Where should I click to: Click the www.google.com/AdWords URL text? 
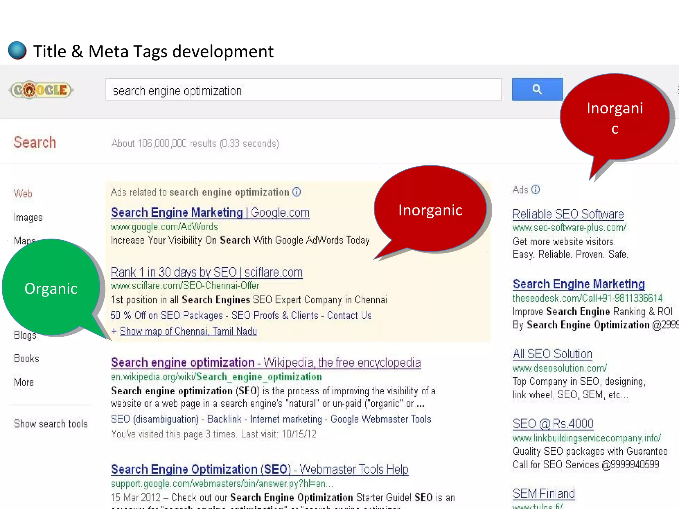pyautogui.click(x=164, y=227)
